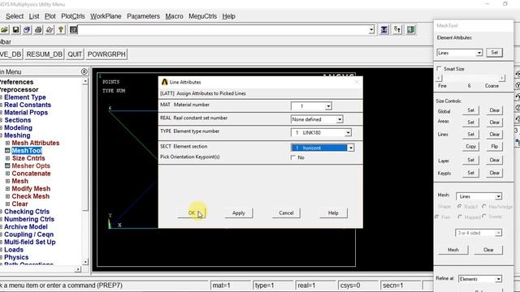The height and width of the screenshot is (292, 520).
Task: Select the Free mesh radio button
Action: coord(437,217)
